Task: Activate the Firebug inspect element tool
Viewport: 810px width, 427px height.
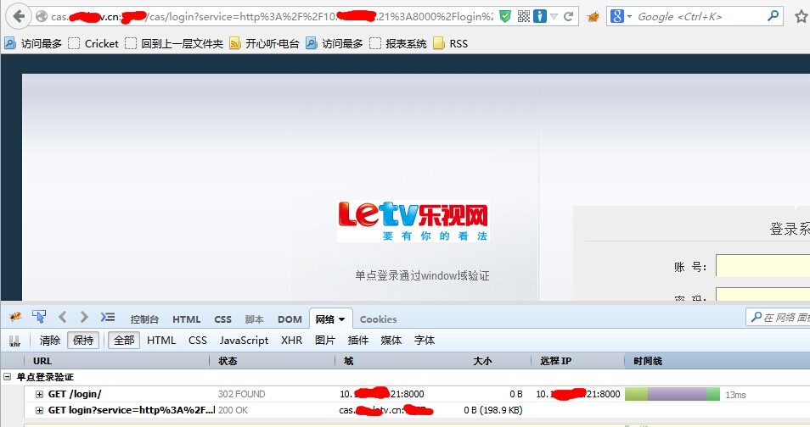Action: click(39, 317)
